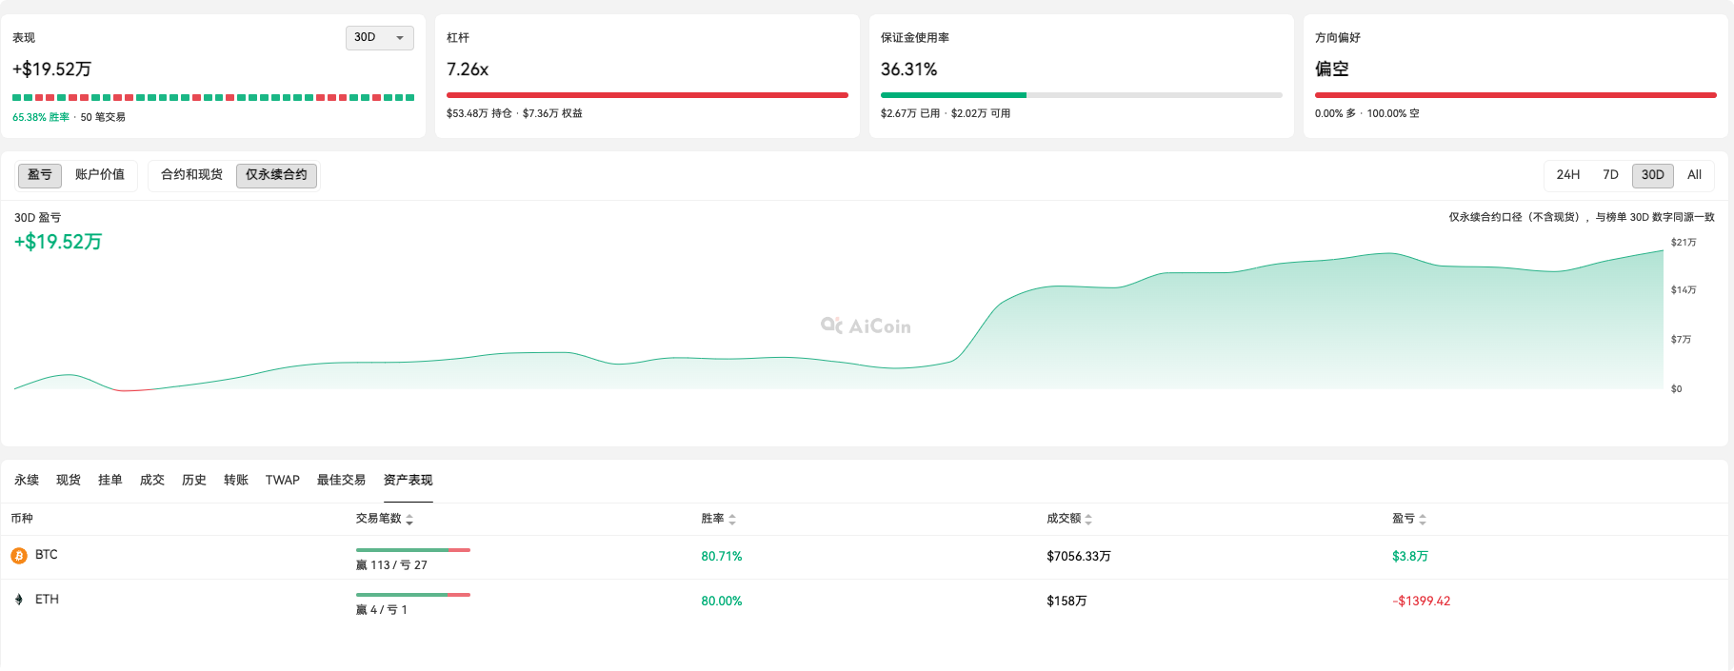Open the TWAP tab
1734x671 pixels.
point(283,480)
